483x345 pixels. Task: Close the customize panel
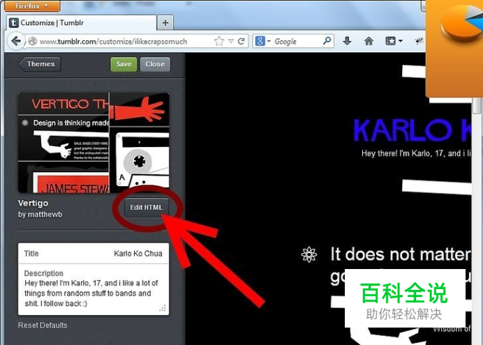155,64
